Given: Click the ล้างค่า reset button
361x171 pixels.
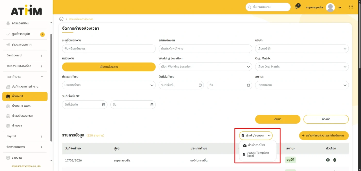Looking at the screenshot, I should tap(326, 119).
